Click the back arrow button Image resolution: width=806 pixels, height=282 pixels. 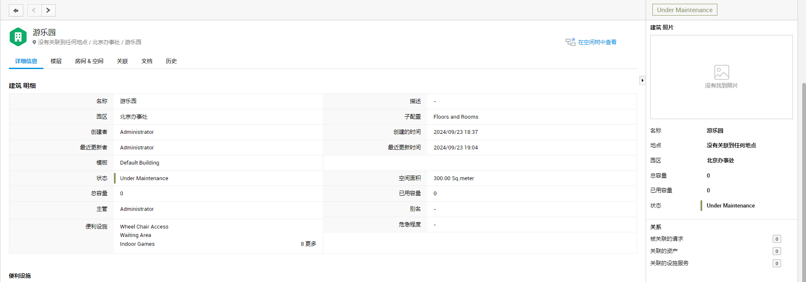(16, 10)
